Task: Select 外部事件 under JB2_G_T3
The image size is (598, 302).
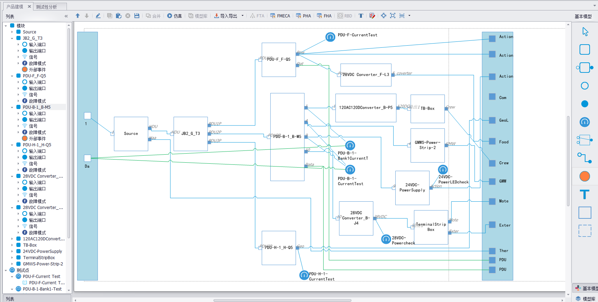Action: click(x=37, y=70)
